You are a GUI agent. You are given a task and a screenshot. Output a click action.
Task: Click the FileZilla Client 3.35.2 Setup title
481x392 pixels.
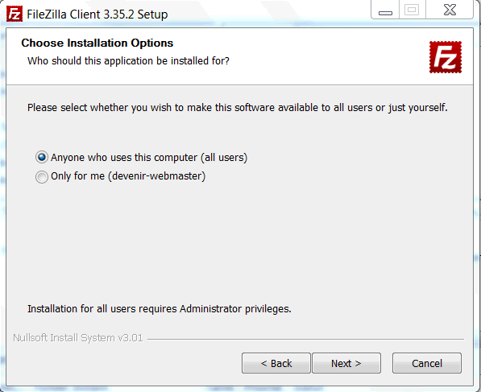coord(97,14)
